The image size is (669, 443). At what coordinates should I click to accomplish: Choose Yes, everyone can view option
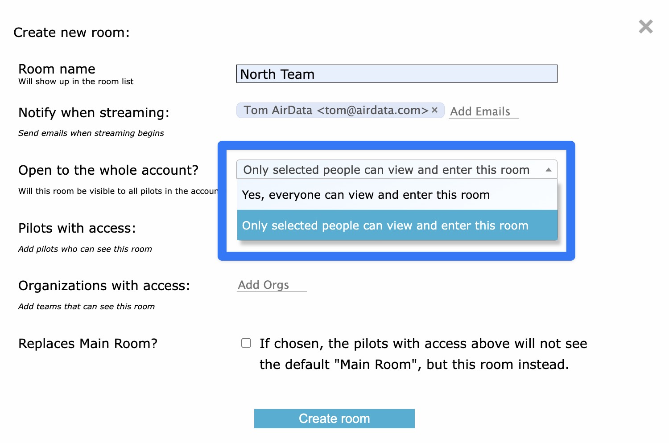click(x=397, y=195)
